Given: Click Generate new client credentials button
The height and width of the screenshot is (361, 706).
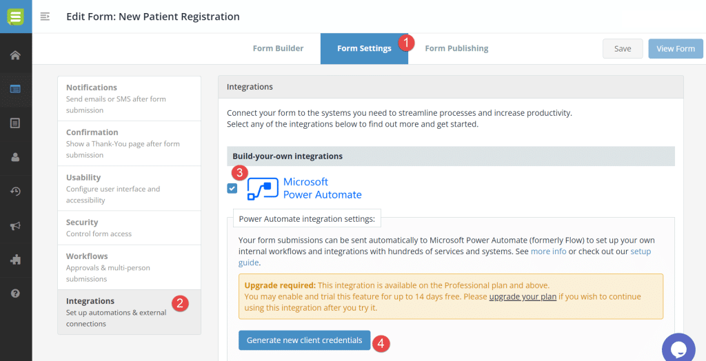Looking at the screenshot, I should [304, 340].
